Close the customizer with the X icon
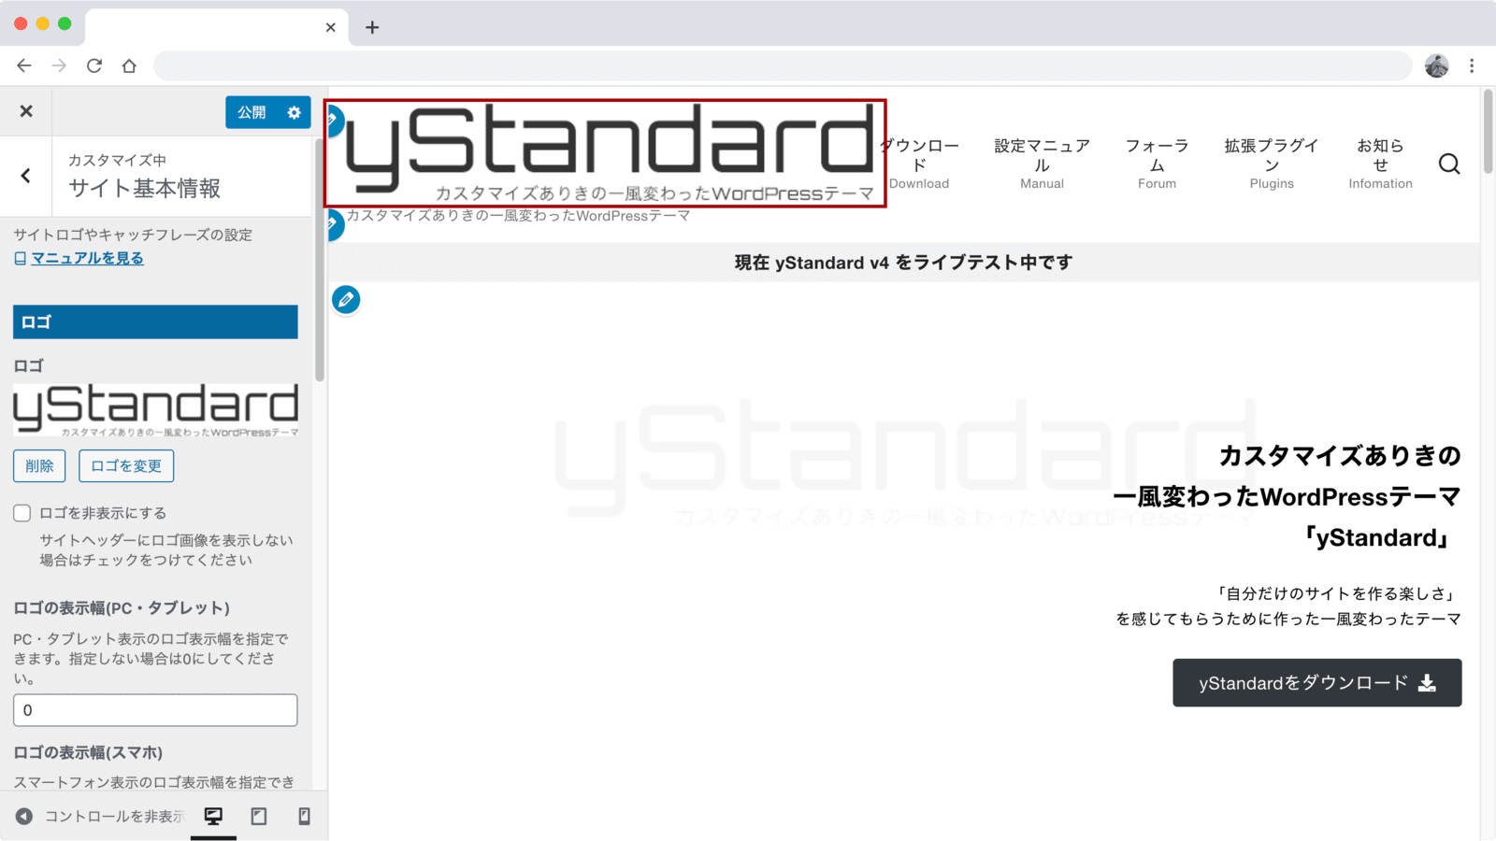This screenshot has width=1496, height=841. (x=26, y=111)
